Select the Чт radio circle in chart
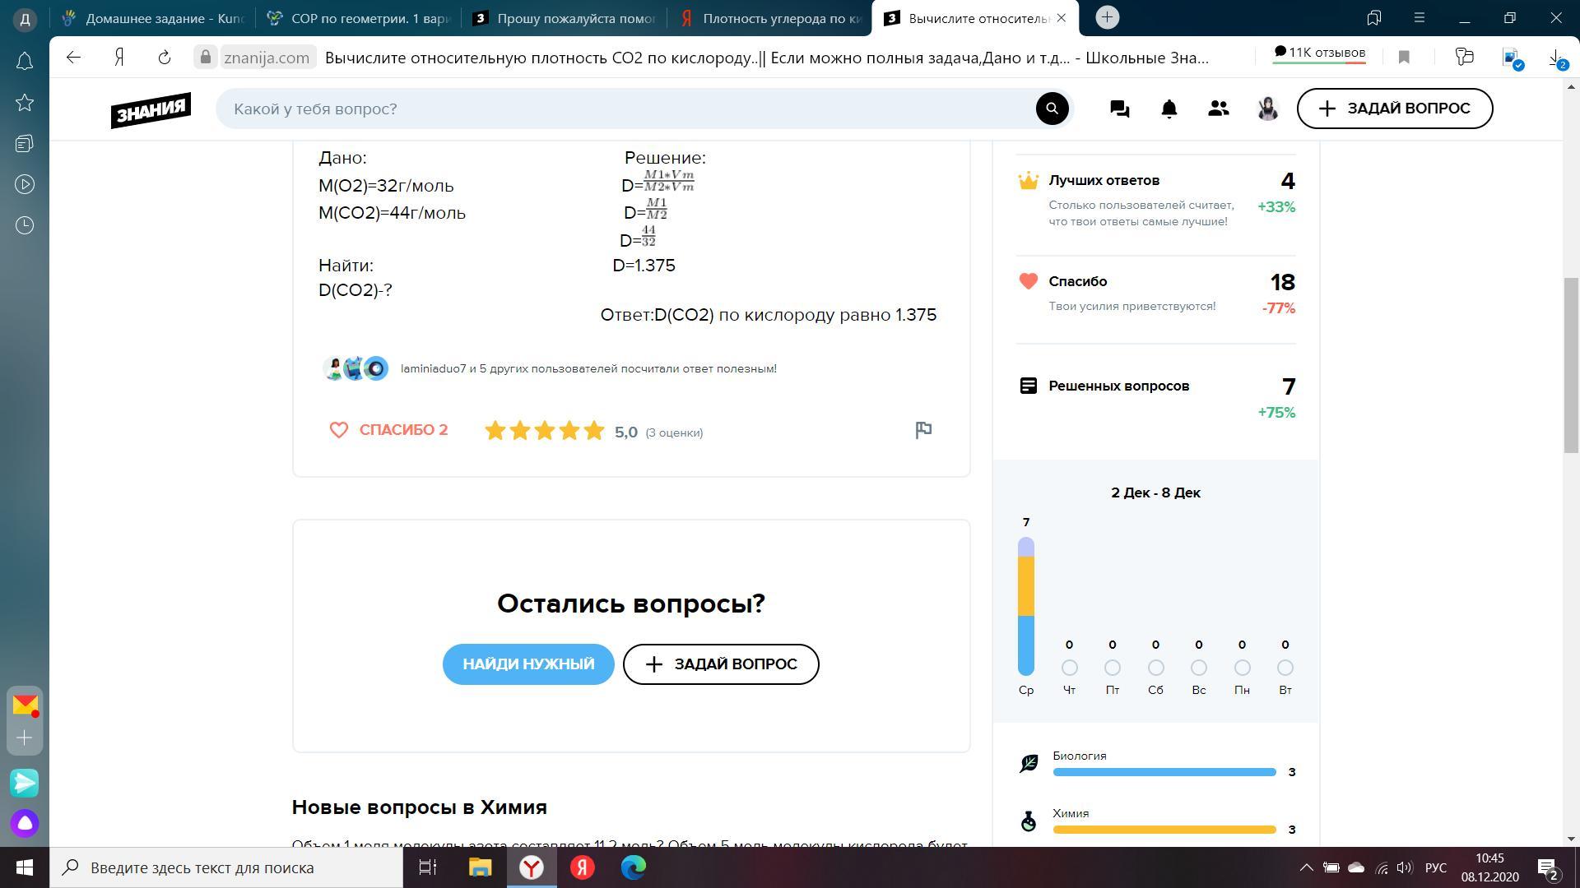This screenshot has width=1580, height=888. [x=1069, y=668]
